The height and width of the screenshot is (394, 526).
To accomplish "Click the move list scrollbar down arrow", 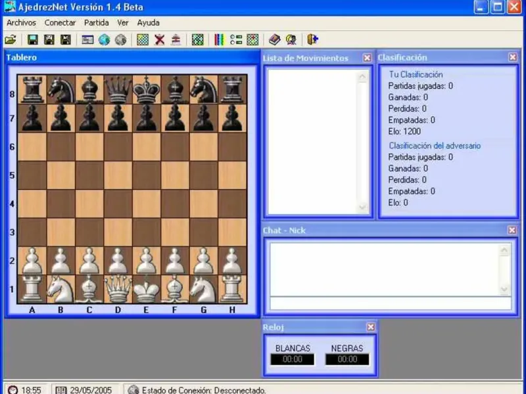I will (362, 208).
